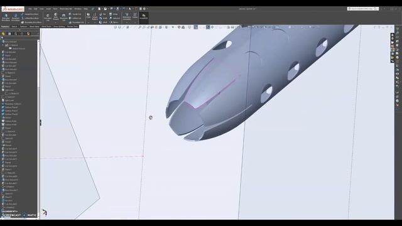Open the File menu

pyautogui.click(x=30, y=9)
